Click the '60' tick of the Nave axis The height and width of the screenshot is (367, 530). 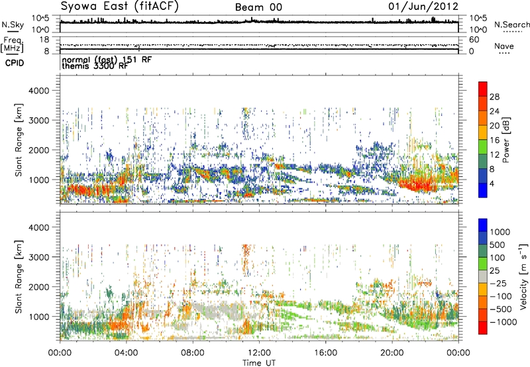(474, 40)
